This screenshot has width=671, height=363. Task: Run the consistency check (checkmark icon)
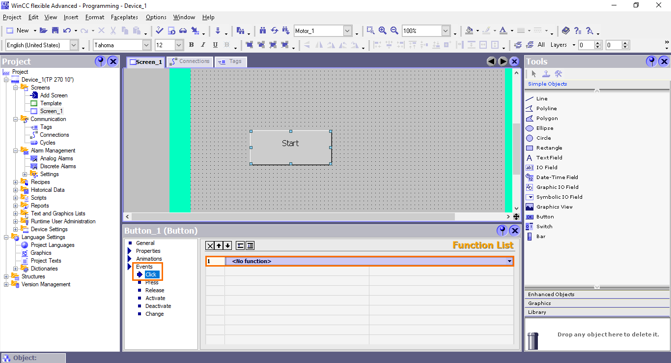click(x=160, y=30)
